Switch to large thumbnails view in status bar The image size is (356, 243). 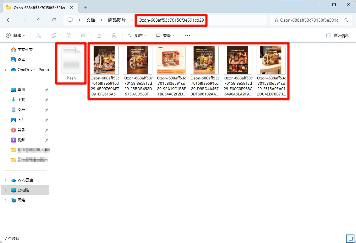tap(350, 239)
